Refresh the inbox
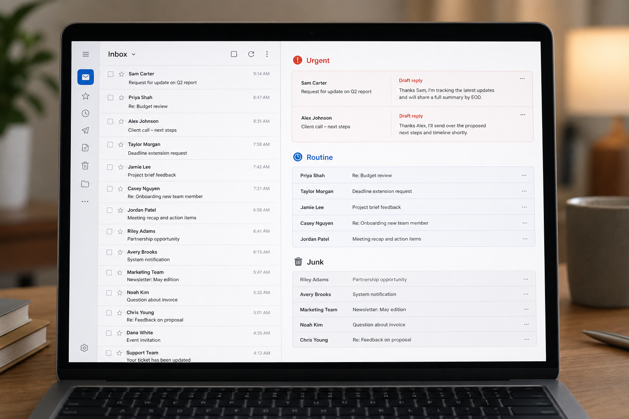Image resolution: width=629 pixels, height=419 pixels. coord(251,54)
